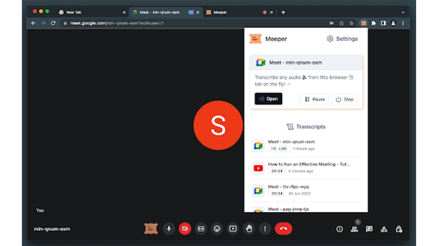
Task: Bookmark this page with star icon
Action: pos(351,23)
